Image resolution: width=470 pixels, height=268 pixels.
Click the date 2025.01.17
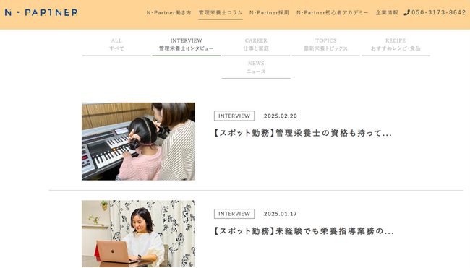281,214
